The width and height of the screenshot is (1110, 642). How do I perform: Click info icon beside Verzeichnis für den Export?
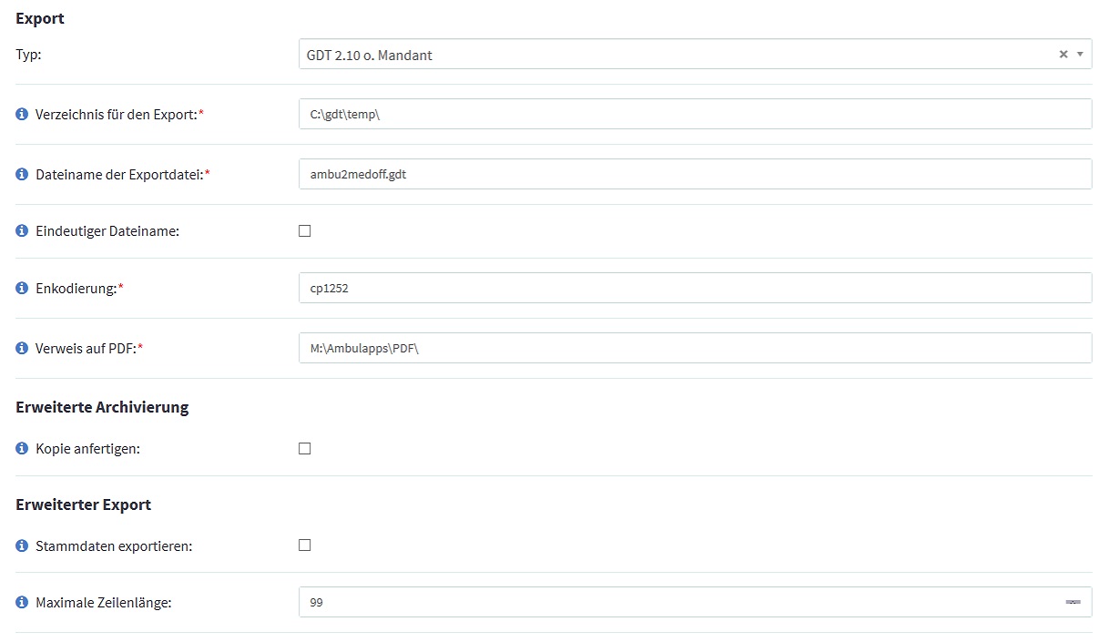tap(22, 115)
